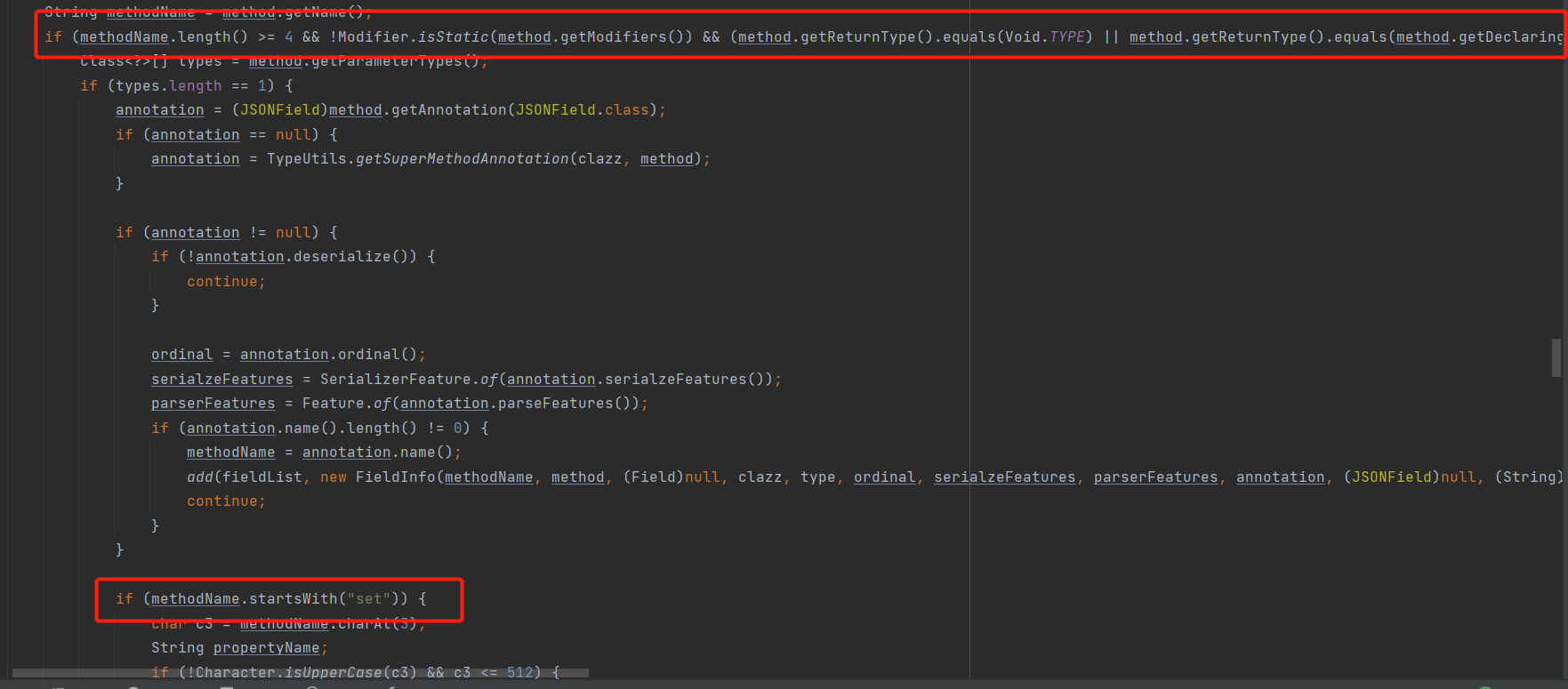Click 'type' argument in FieldInfo constructor
The width and height of the screenshot is (1568, 689).
click(817, 477)
